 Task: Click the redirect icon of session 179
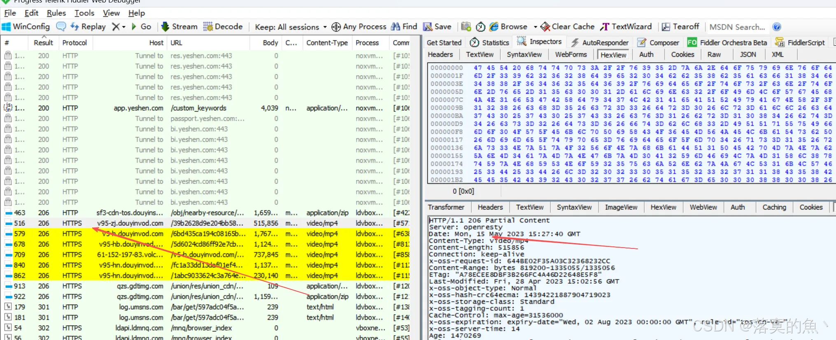(8, 307)
